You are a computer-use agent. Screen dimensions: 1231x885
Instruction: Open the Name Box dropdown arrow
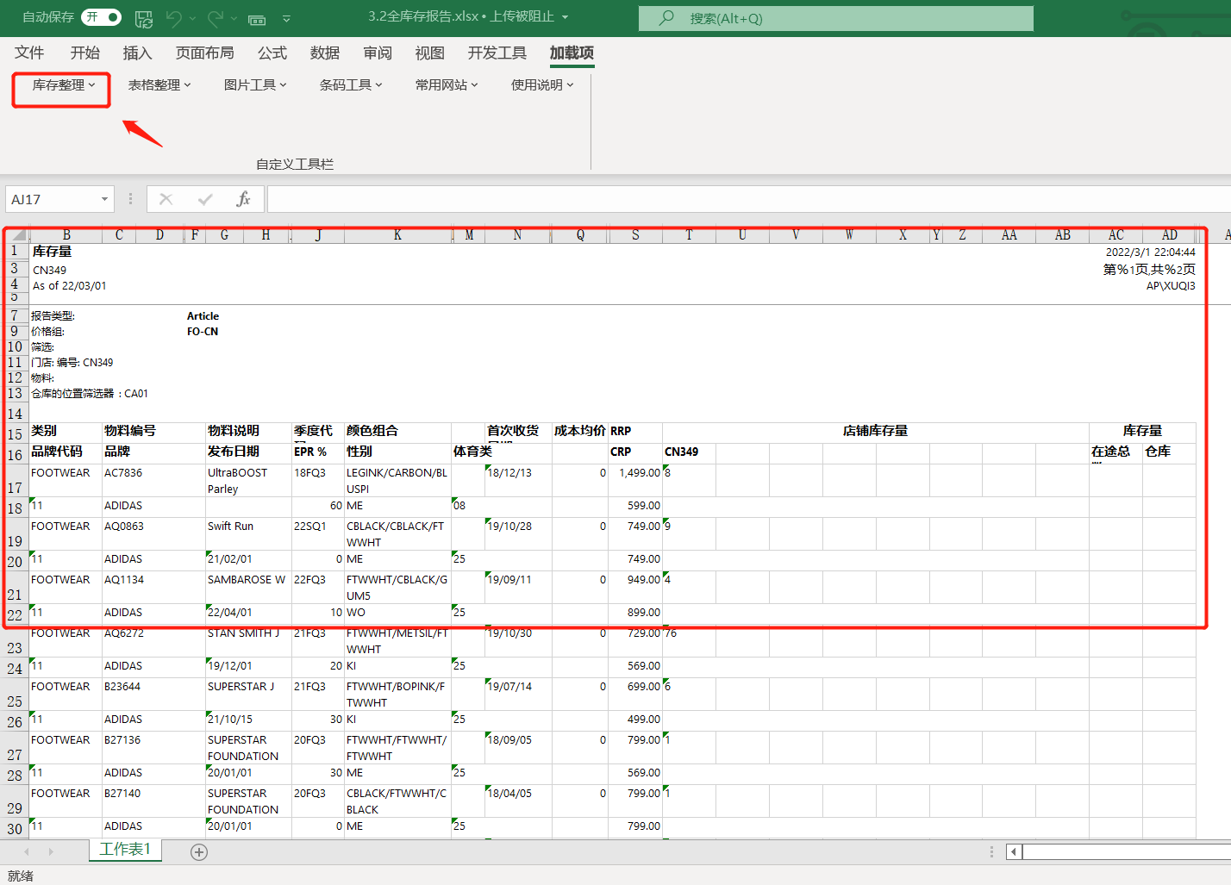click(104, 200)
